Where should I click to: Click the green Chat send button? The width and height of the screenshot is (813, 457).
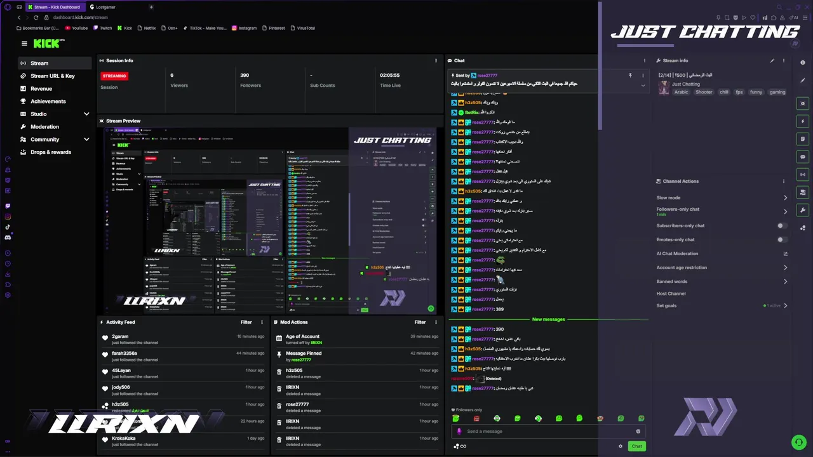tap(636, 446)
